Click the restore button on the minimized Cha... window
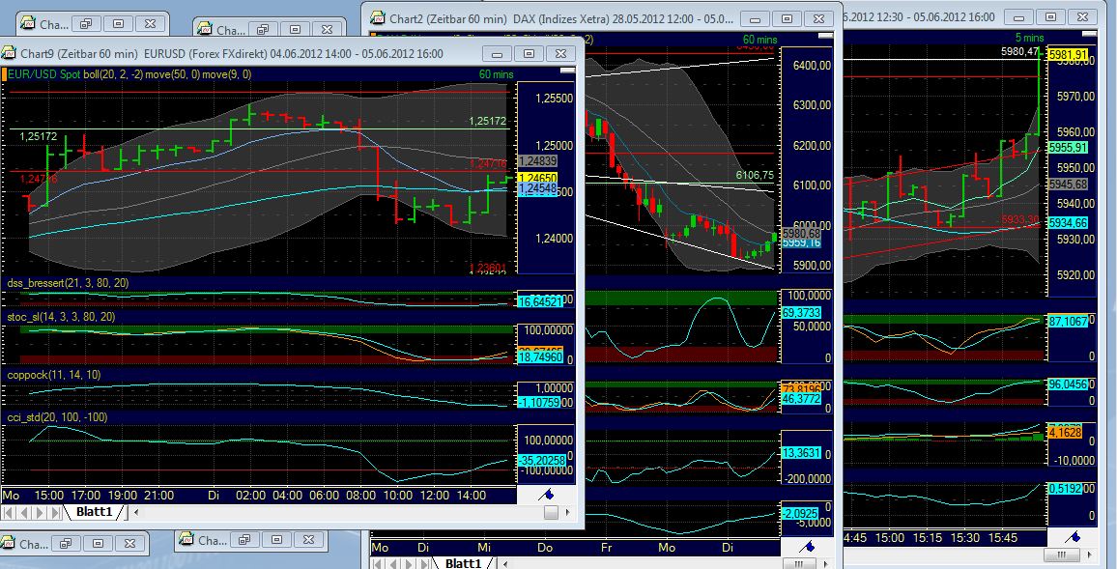Screen dimensions: 1117x569 (x=65, y=543)
